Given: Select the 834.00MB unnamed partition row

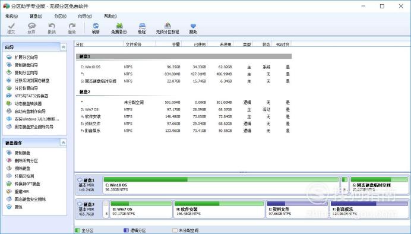Looking at the screenshot, I should tap(184, 74).
